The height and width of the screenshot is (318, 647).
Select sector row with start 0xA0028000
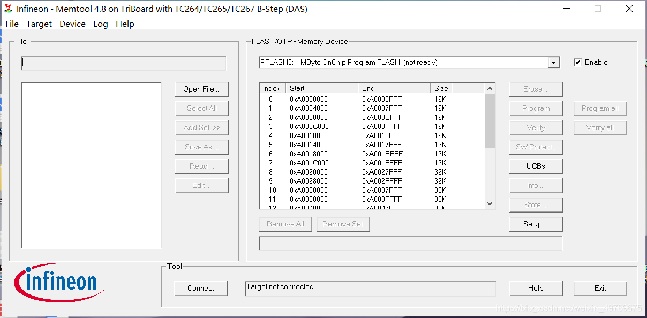point(372,181)
